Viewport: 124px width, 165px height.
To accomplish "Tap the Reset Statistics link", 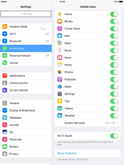I will tap(67, 153).
